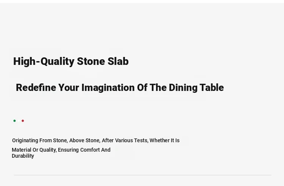The image size is (284, 186).
Task: Click the phrase "Whether It Is"
Action: pos(164,140)
